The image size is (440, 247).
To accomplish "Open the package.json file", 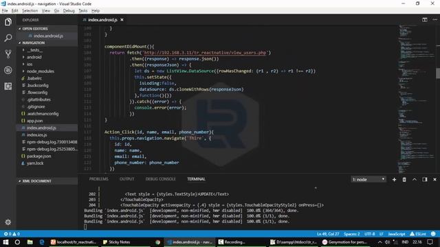I will 39,156.
